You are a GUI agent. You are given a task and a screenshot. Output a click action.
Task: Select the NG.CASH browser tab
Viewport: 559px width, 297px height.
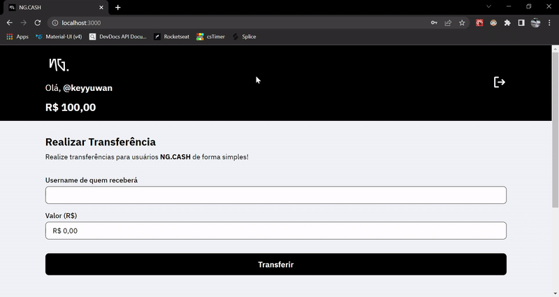pos(56,8)
